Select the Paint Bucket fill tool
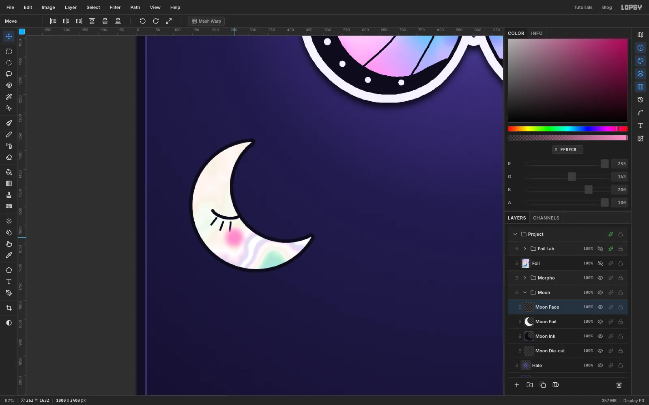 tap(9, 172)
